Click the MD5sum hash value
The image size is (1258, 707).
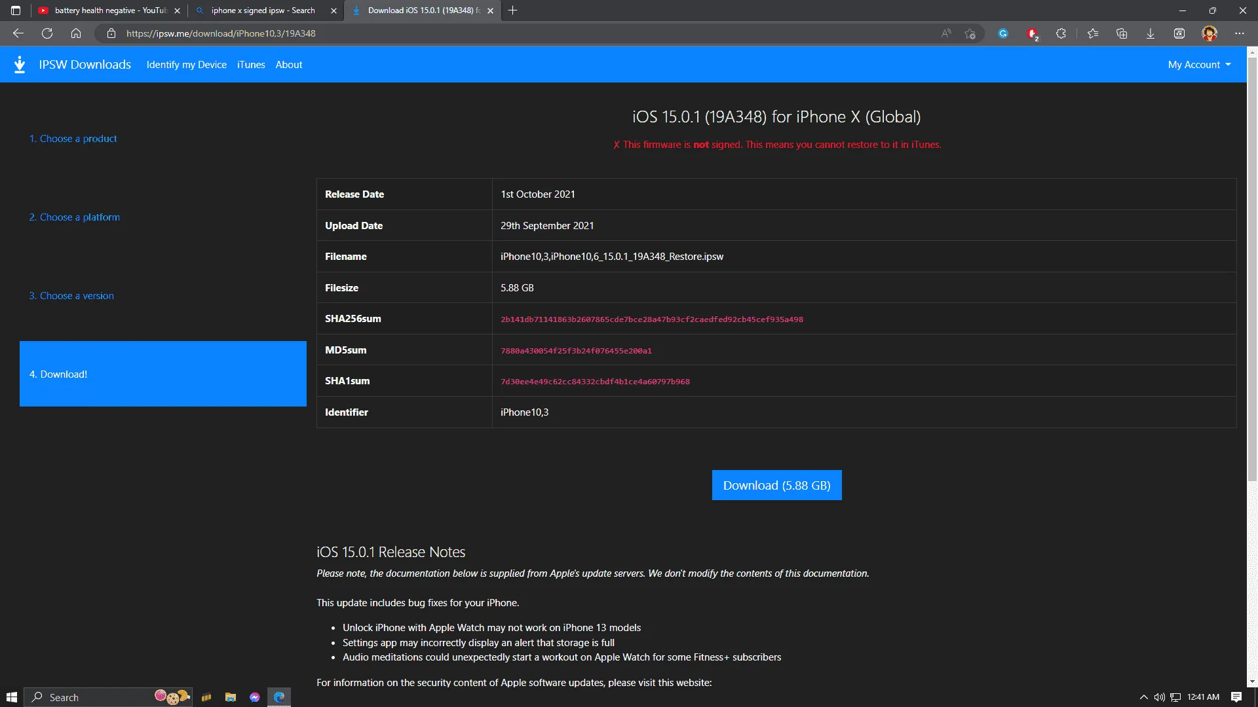pos(576,351)
